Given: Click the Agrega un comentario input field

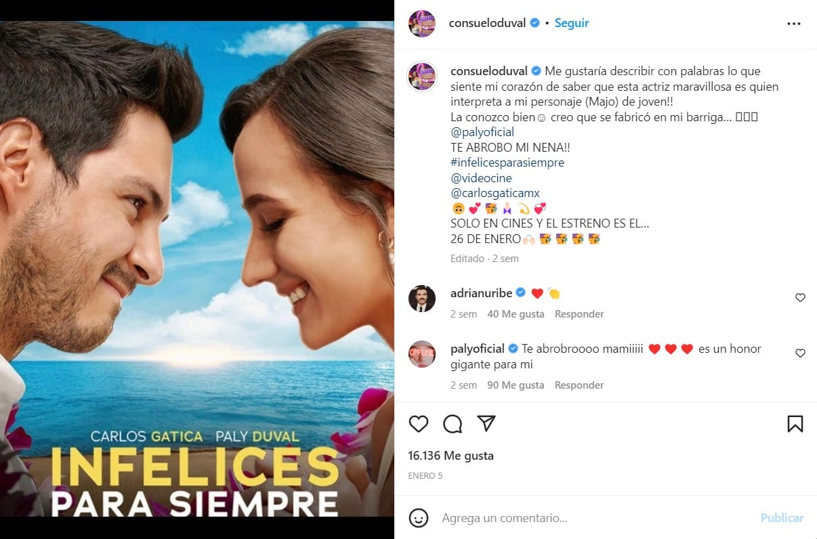Looking at the screenshot, I should click(596, 518).
